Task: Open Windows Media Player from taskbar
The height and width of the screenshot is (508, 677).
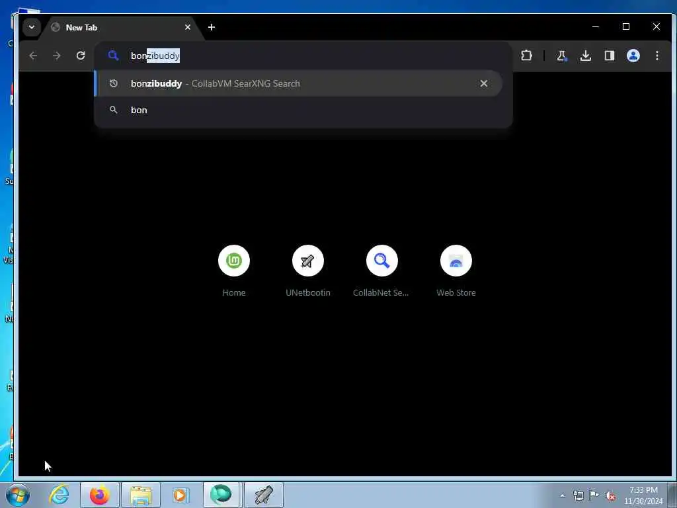Action: point(180,495)
